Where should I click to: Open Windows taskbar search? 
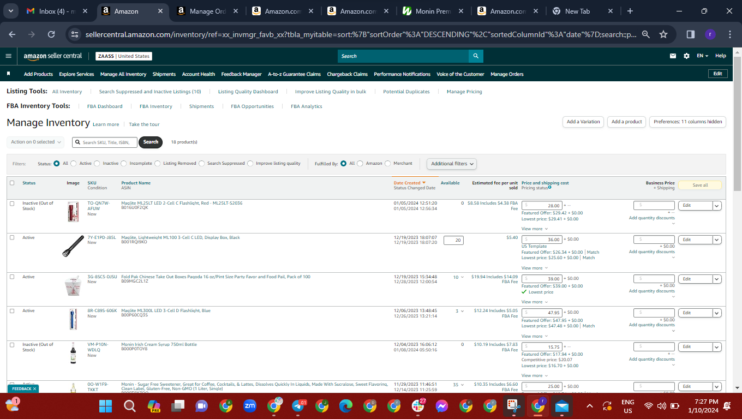pos(130,406)
